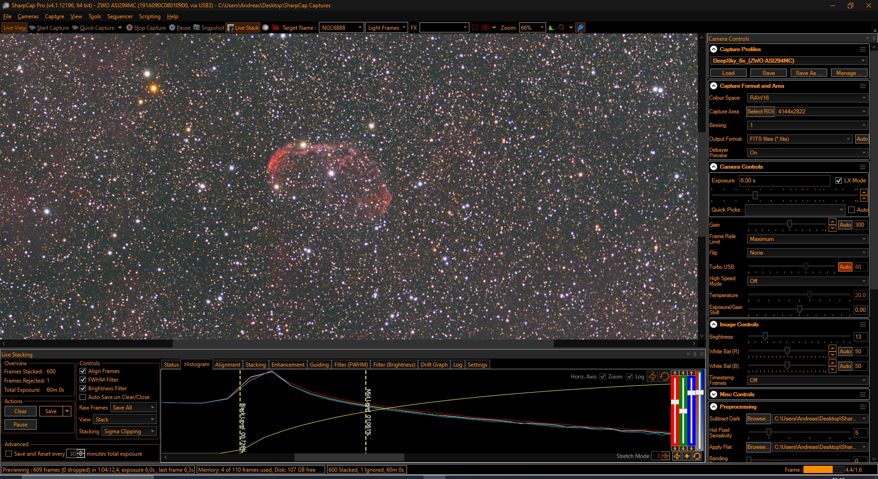Enable Auto Save on Clear/Close
878x479 pixels.
(83, 397)
